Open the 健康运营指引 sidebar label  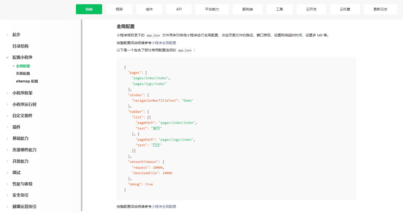pyautogui.click(x=24, y=207)
